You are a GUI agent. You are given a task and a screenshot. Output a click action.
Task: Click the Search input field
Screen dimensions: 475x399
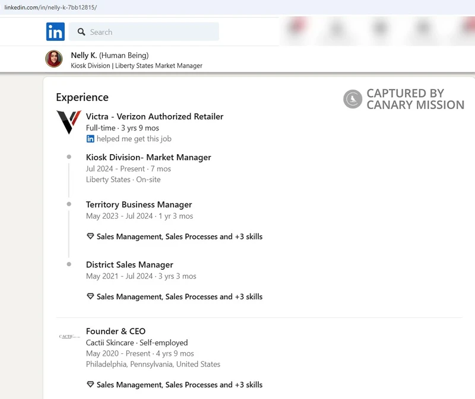coord(144,31)
